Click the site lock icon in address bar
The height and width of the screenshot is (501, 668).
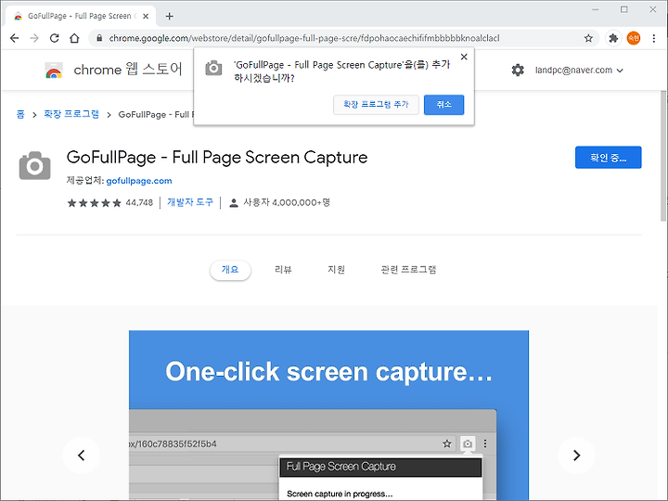(99, 38)
